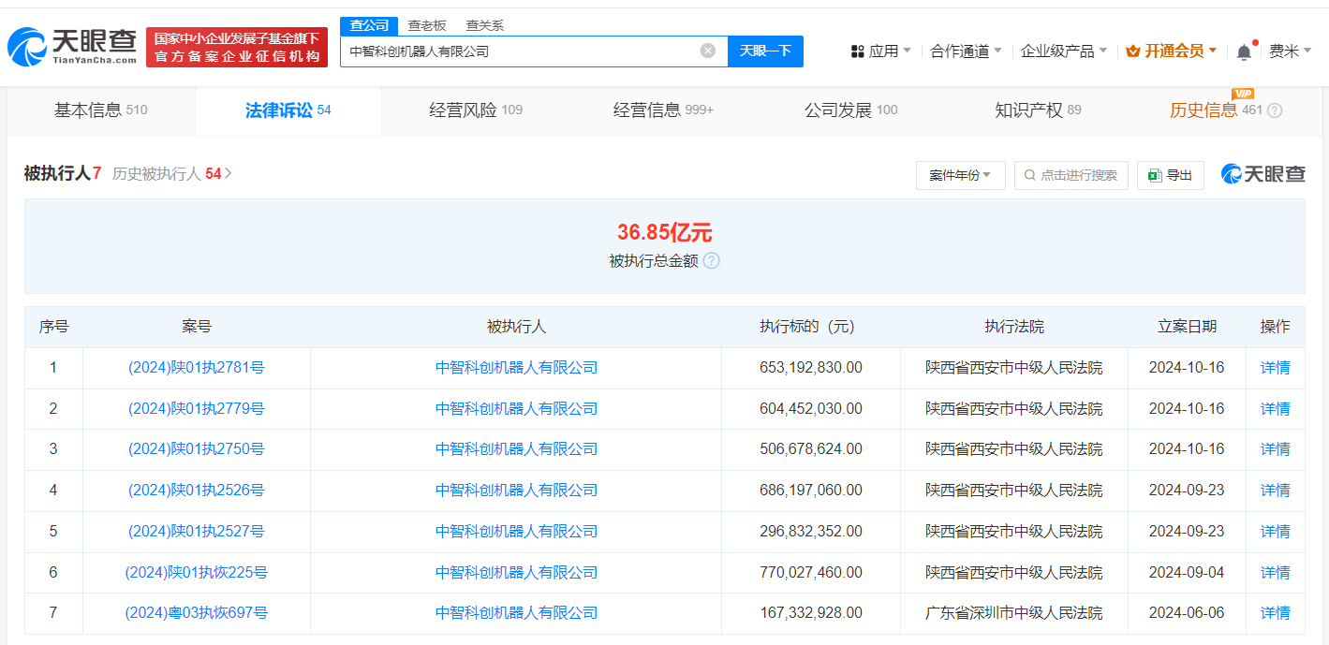
Task: Click the Excel 导出 export icon
Action: [1154, 175]
